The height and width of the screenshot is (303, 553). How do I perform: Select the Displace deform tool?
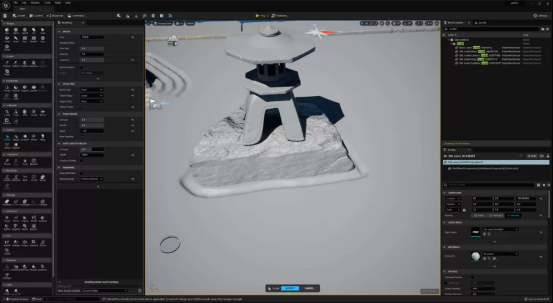[16, 146]
